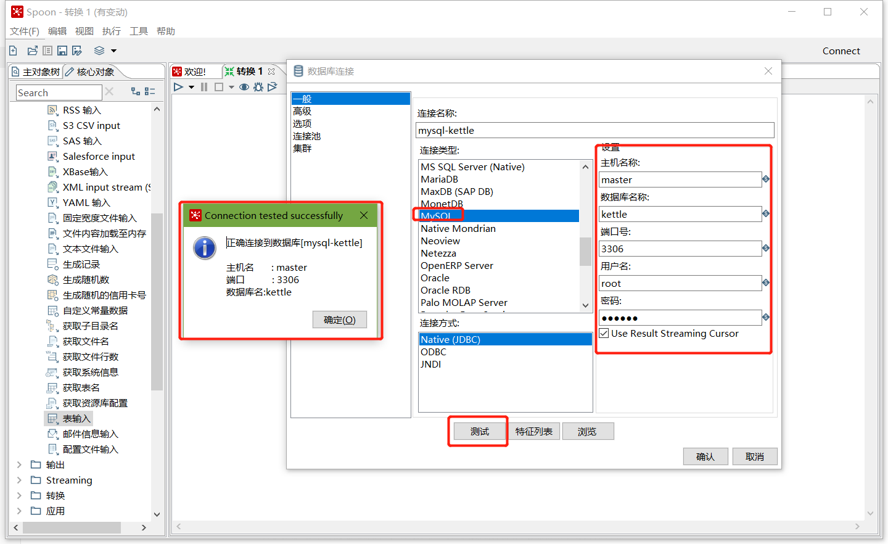This screenshot has height=544, width=888.
Task: Open the stop options dropdown arrow
Action: tap(231, 88)
